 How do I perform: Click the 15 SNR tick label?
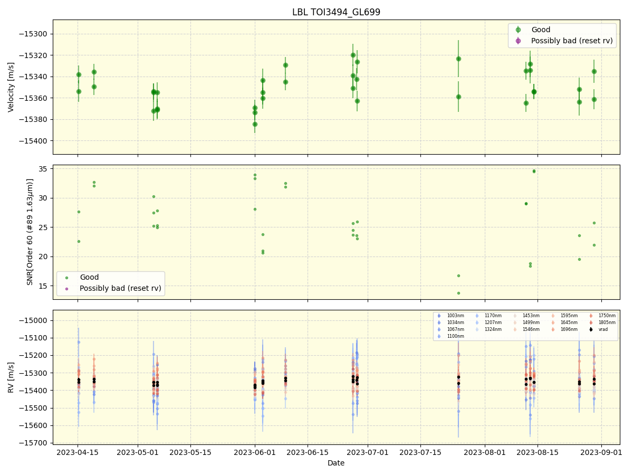click(44, 286)
